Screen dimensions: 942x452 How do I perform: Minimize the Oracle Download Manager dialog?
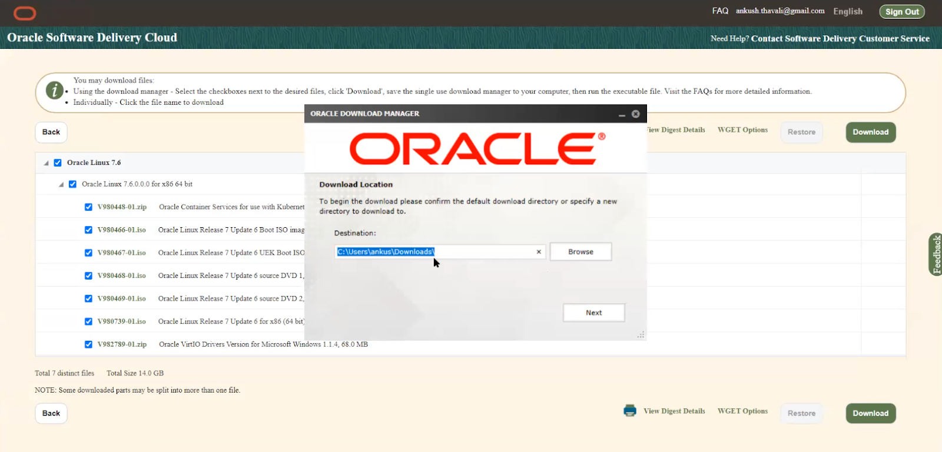click(x=622, y=114)
